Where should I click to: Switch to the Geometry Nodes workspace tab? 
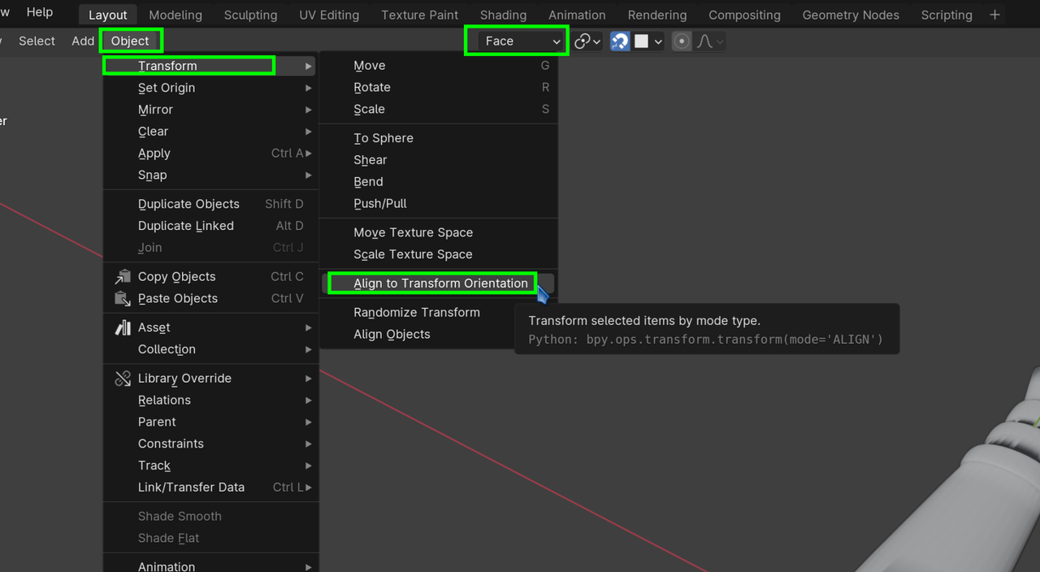pyautogui.click(x=851, y=15)
